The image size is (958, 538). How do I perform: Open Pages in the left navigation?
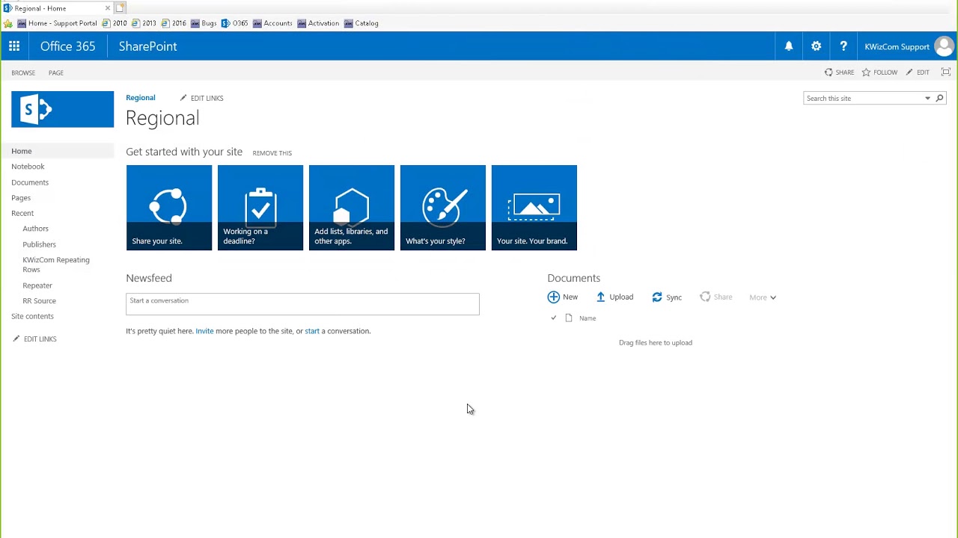21,198
